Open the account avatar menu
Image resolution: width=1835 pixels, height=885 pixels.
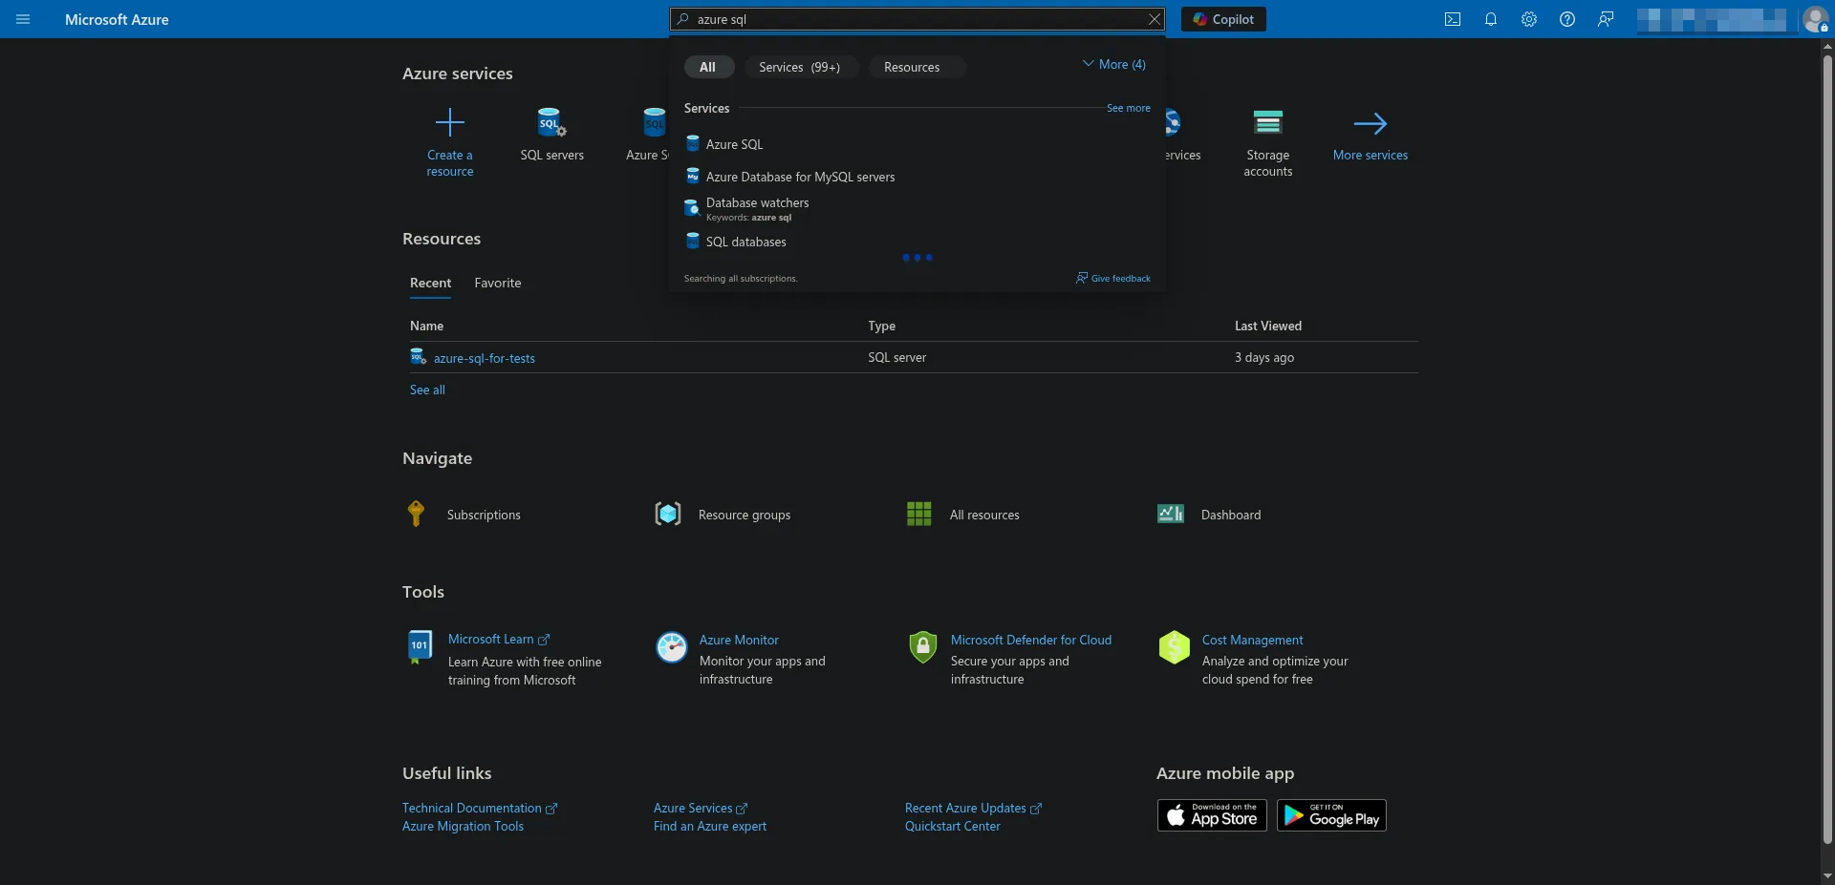coord(1815,19)
